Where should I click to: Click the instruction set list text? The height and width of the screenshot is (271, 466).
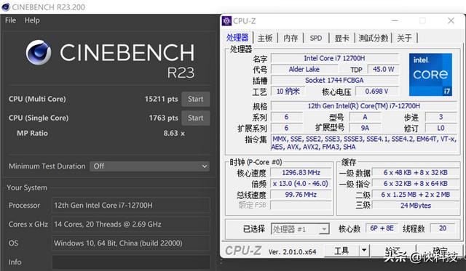pos(364,143)
